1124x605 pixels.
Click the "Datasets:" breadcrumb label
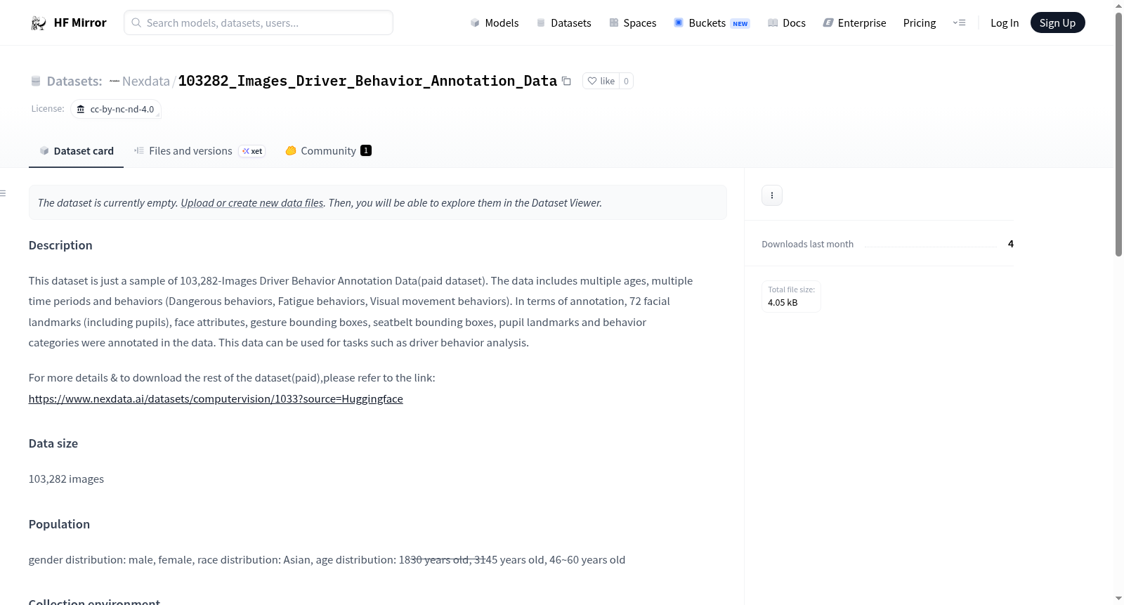tap(74, 81)
